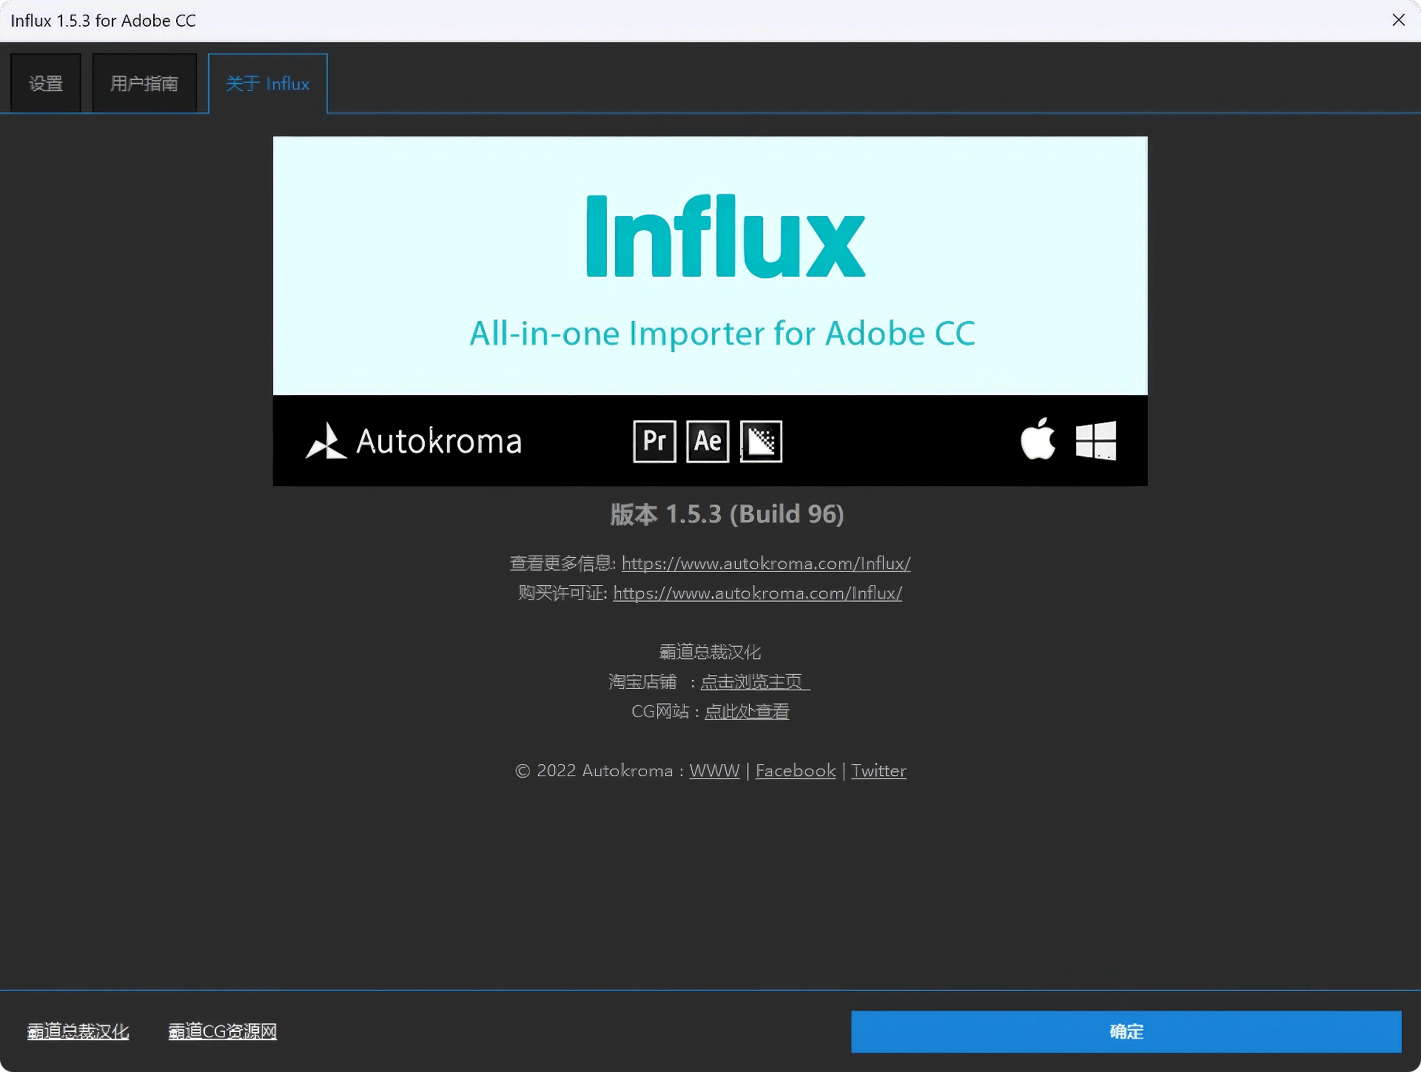Image resolution: width=1421 pixels, height=1072 pixels.
Task: Confirm with the 确定 button
Action: tap(1126, 1031)
